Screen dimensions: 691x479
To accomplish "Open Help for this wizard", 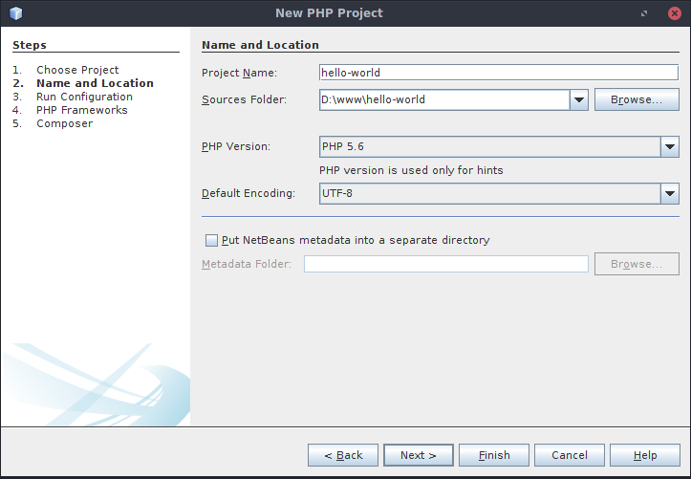I will pos(645,455).
